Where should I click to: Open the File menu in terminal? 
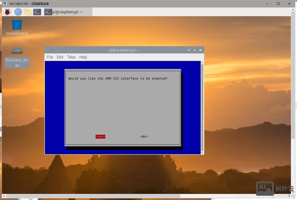click(x=50, y=57)
